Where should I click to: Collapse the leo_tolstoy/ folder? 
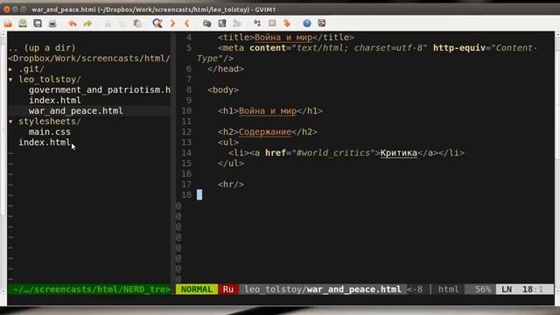[x=10, y=80]
